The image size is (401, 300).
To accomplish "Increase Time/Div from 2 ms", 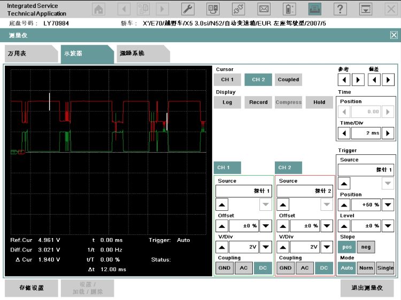I will click(x=388, y=133).
